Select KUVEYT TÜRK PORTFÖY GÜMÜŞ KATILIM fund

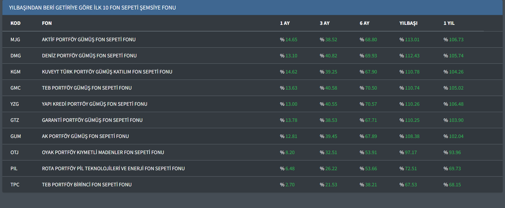tap(107, 72)
